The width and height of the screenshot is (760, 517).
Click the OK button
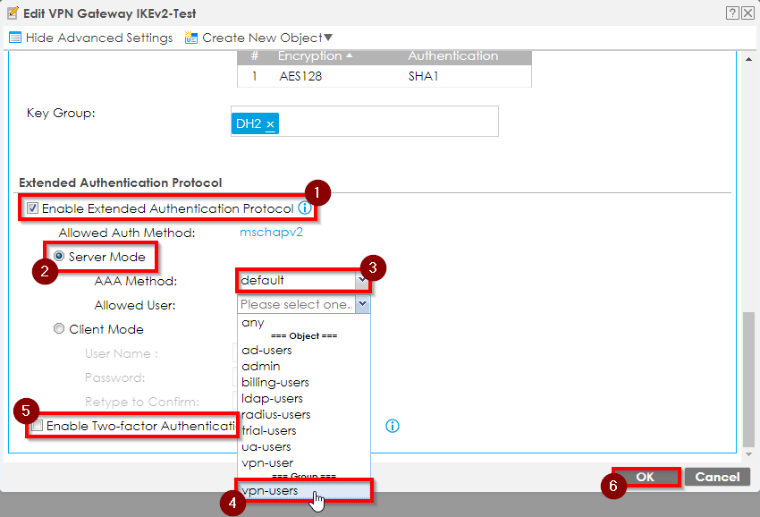tap(645, 477)
